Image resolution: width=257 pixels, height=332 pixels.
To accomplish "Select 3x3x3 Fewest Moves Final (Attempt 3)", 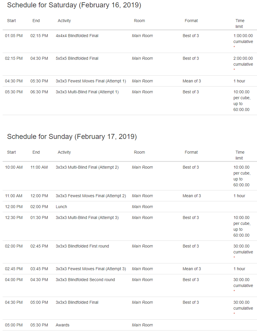I will pyautogui.click(x=91, y=269).
